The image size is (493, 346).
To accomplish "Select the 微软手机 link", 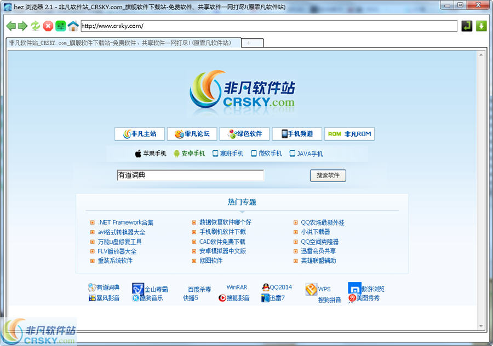I will point(266,154).
